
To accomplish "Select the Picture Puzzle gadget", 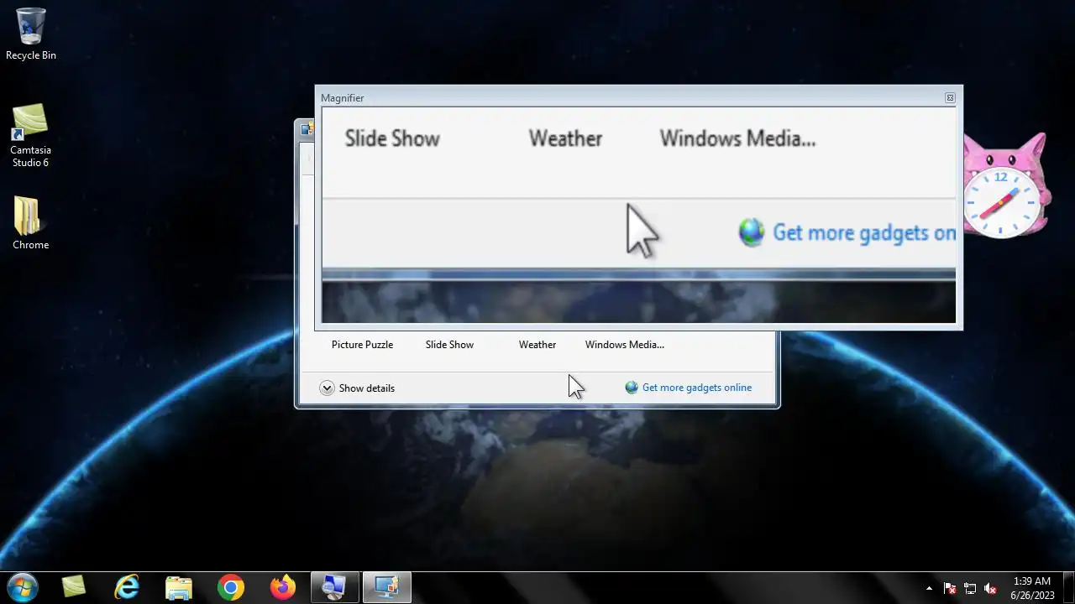I will point(362,345).
